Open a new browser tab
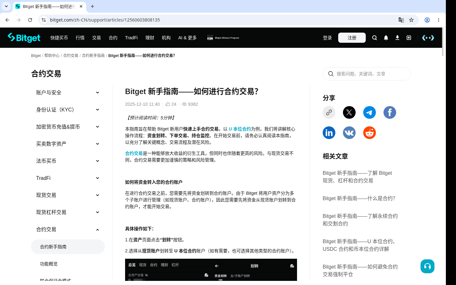The image size is (456, 285). pyautogui.click(x=92, y=6)
